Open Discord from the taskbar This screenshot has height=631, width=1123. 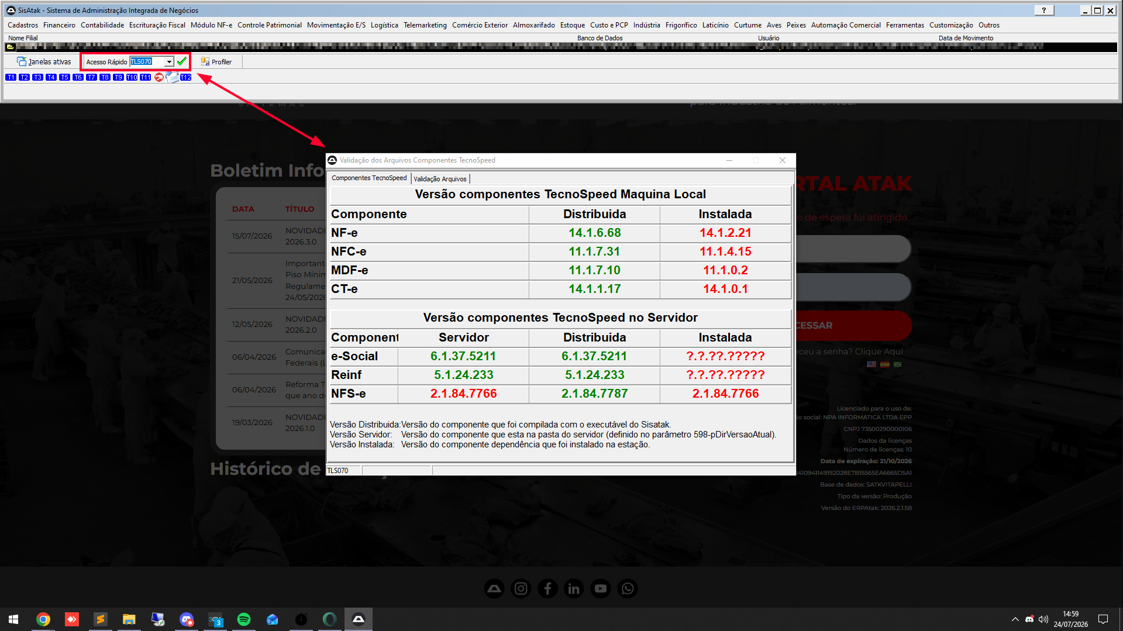[x=187, y=619]
